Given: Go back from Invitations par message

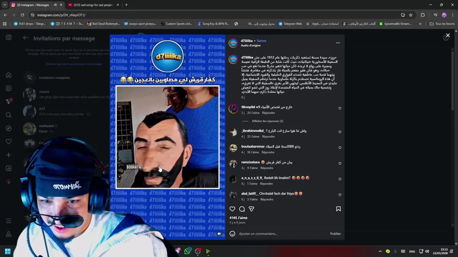Looking at the screenshot, I should (x=26, y=38).
